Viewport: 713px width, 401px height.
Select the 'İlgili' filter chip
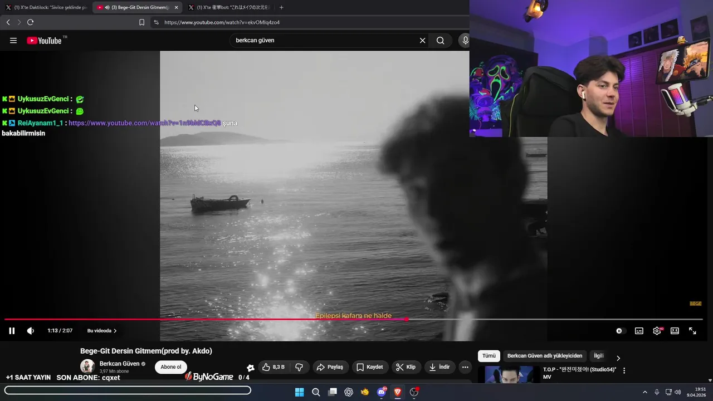(x=598, y=356)
